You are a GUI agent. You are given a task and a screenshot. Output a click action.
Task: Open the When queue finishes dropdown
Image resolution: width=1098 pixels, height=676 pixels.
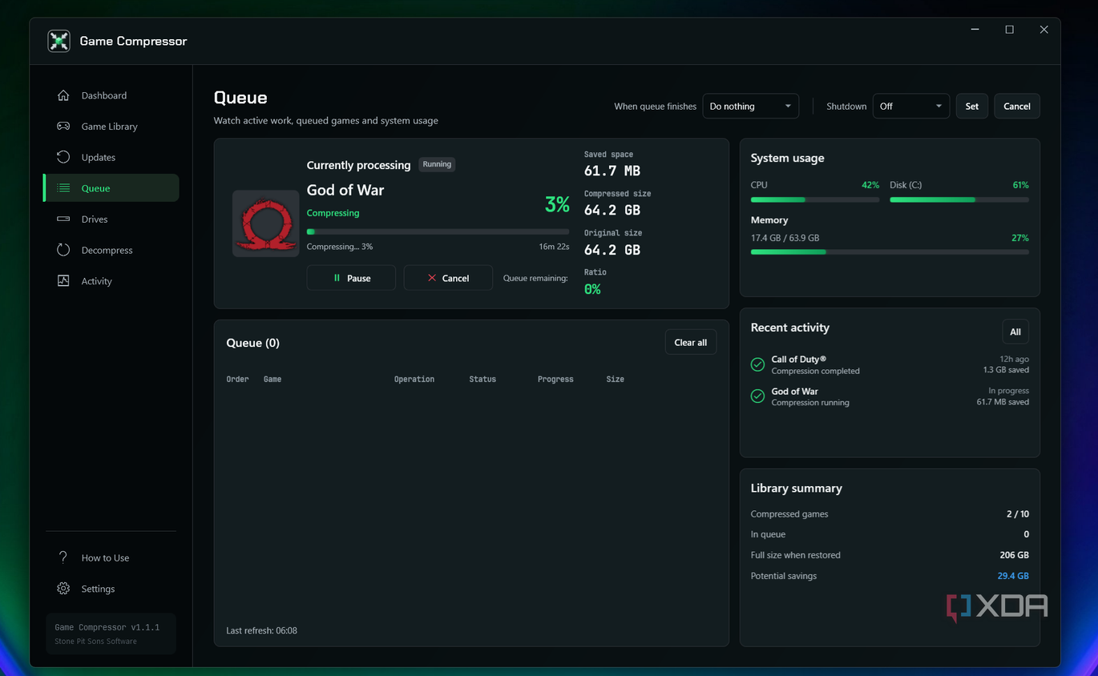tap(751, 107)
